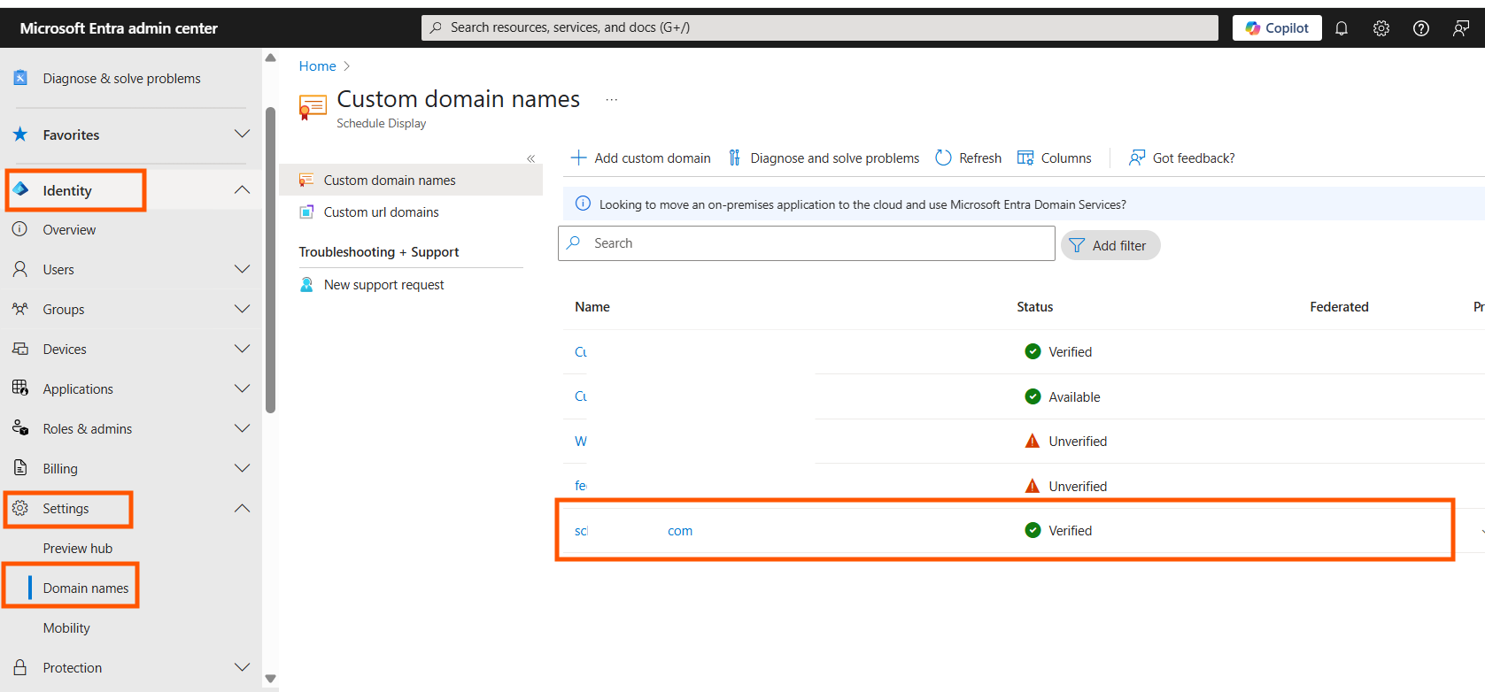
Task: Open the first Verified domain link
Action: tap(581, 352)
